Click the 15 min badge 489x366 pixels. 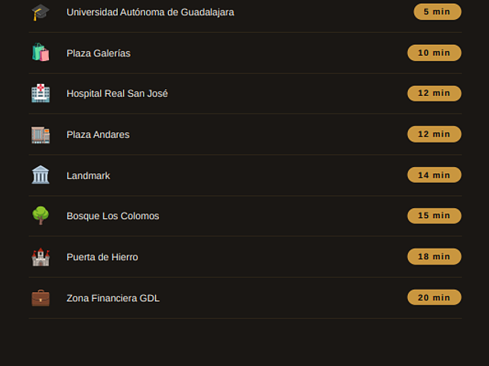pyautogui.click(x=434, y=216)
